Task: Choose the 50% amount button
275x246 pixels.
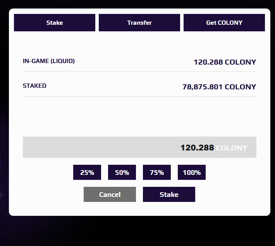Action: (122, 173)
